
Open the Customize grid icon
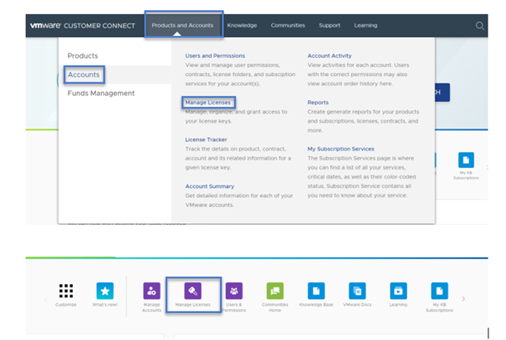pyautogui.click(x=66, y=291)
